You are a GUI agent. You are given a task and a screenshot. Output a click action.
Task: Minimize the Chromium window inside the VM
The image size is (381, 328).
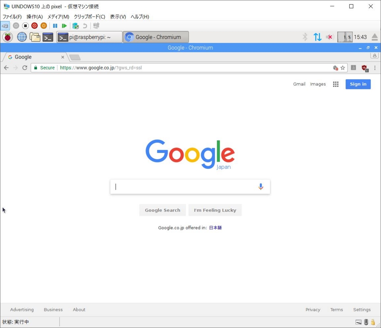360,48
